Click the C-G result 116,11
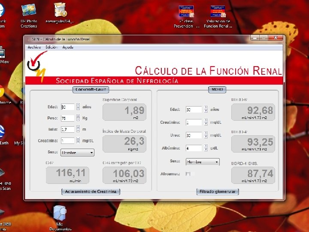Screen dimensions: 309x232 pyautogui.click(x=68, y=175)
